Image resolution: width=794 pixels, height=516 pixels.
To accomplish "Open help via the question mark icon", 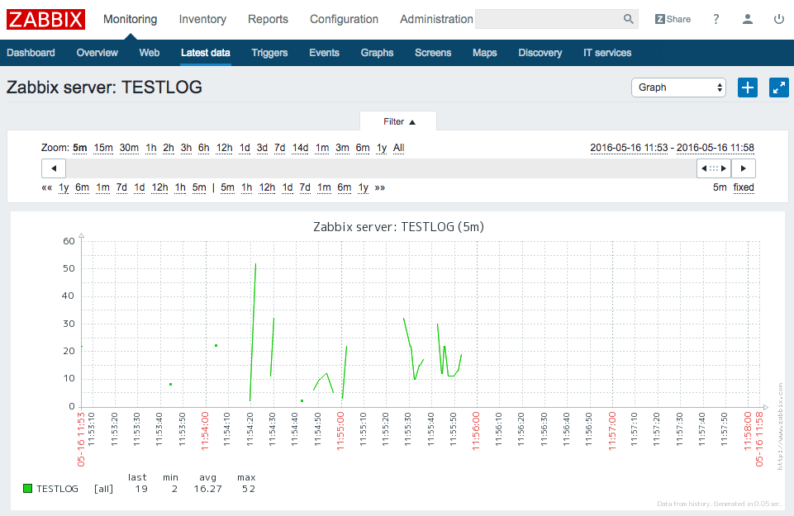I will click(x=716, y=19).
